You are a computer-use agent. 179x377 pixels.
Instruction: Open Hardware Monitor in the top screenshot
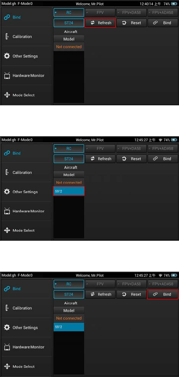point(26,76)
